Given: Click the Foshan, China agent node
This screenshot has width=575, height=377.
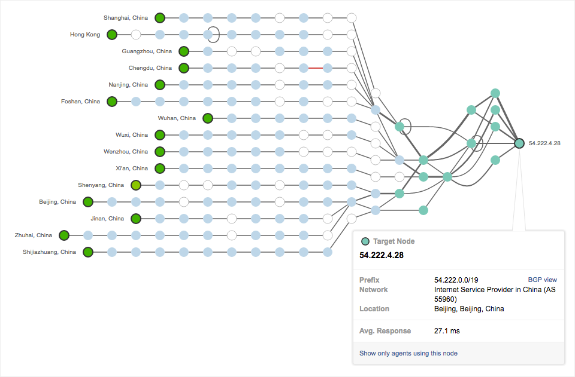Looking at the screenshot, I should [112, 102].
